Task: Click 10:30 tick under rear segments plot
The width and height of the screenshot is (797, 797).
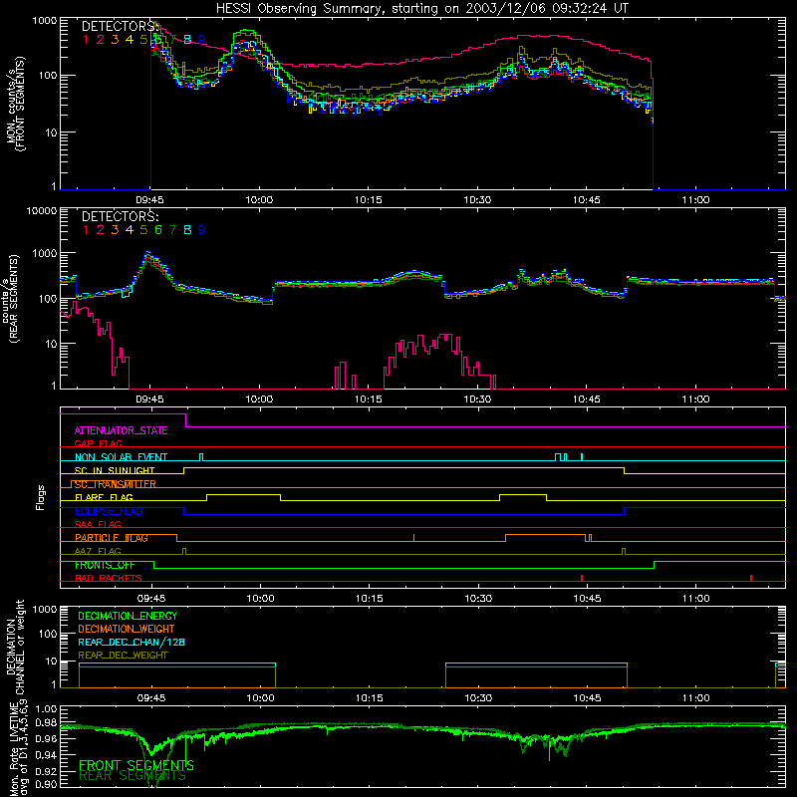Action: click(x=478, y=399)
